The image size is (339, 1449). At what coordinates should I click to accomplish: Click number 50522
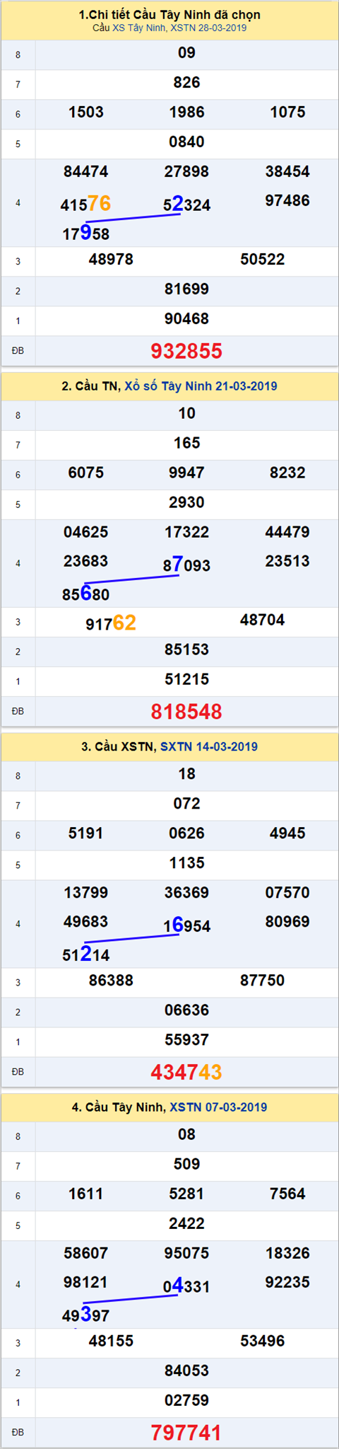[263, 260]
